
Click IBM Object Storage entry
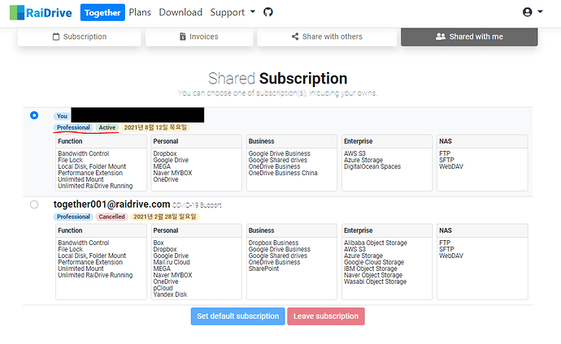(x=371, y=269)
